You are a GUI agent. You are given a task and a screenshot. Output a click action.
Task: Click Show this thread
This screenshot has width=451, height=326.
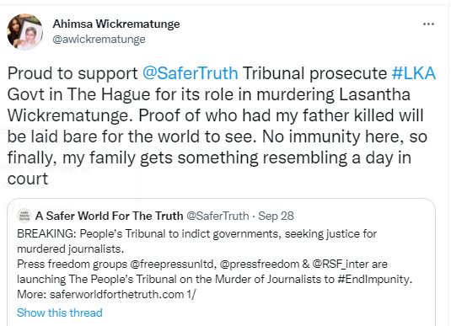(60, 313)
